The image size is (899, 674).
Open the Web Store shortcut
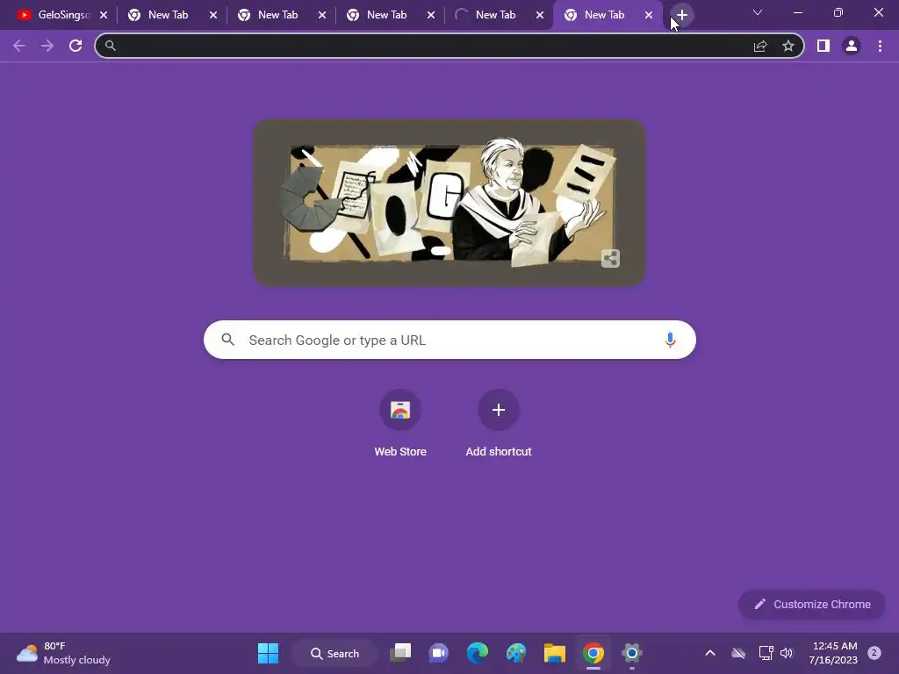400,424
